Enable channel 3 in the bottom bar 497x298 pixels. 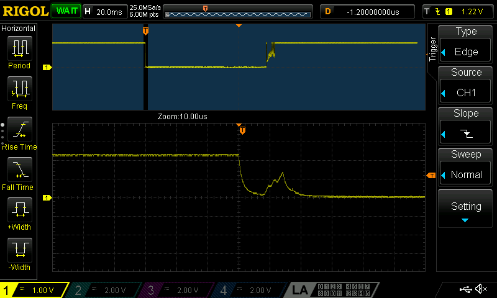coord(176,290)
